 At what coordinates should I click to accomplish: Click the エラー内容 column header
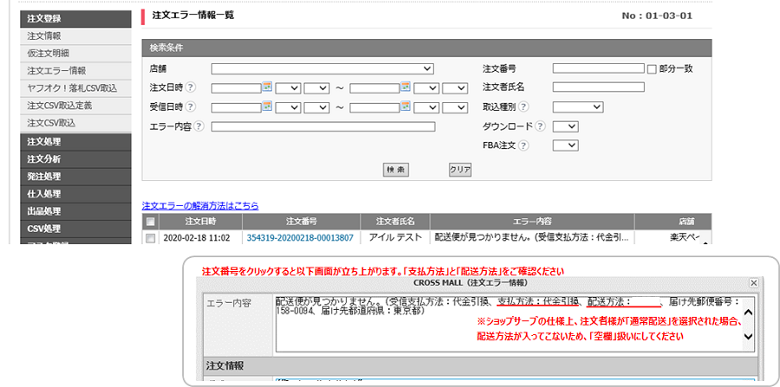tap(532, 222)
